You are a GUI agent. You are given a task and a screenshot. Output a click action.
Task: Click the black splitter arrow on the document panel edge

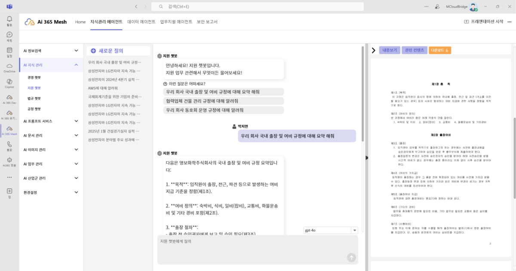coord(367,158)
